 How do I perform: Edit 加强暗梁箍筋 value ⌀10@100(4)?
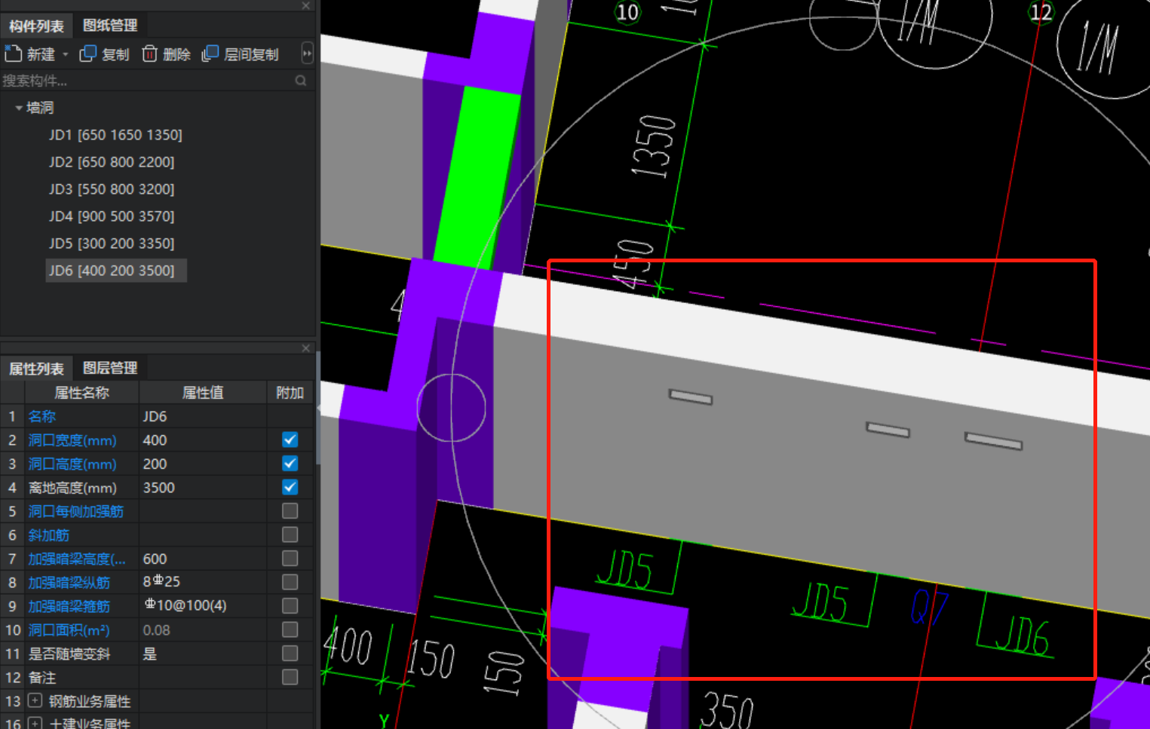(x=203, y=606)
